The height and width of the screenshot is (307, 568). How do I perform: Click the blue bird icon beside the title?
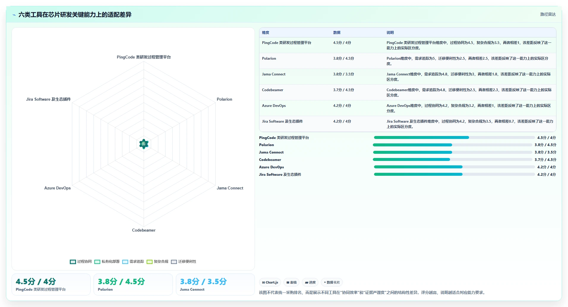(x=14, y=15)
